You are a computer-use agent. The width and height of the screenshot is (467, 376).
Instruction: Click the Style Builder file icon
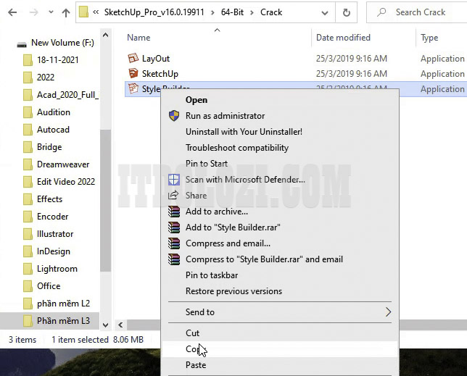tap(133, 88)
